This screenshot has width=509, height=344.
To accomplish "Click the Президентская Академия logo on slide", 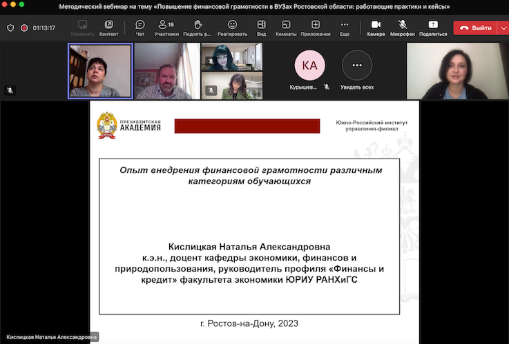I will (x=129, y=125).
